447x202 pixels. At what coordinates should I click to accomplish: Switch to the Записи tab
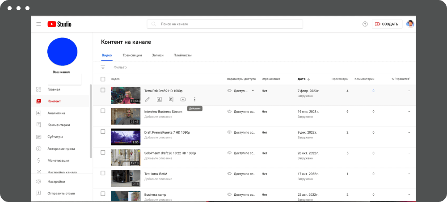(x=158, y=55)
